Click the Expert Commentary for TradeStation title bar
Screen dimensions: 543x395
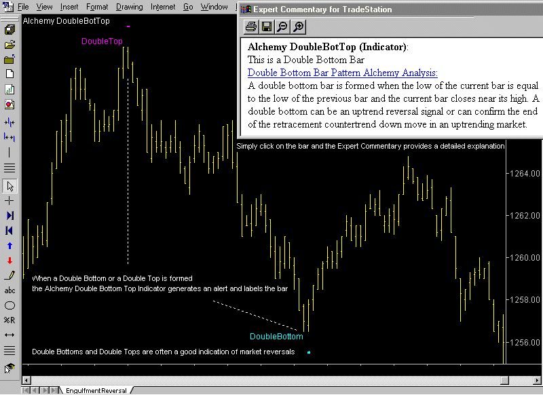pyautogui.click(x=392, y=10)
